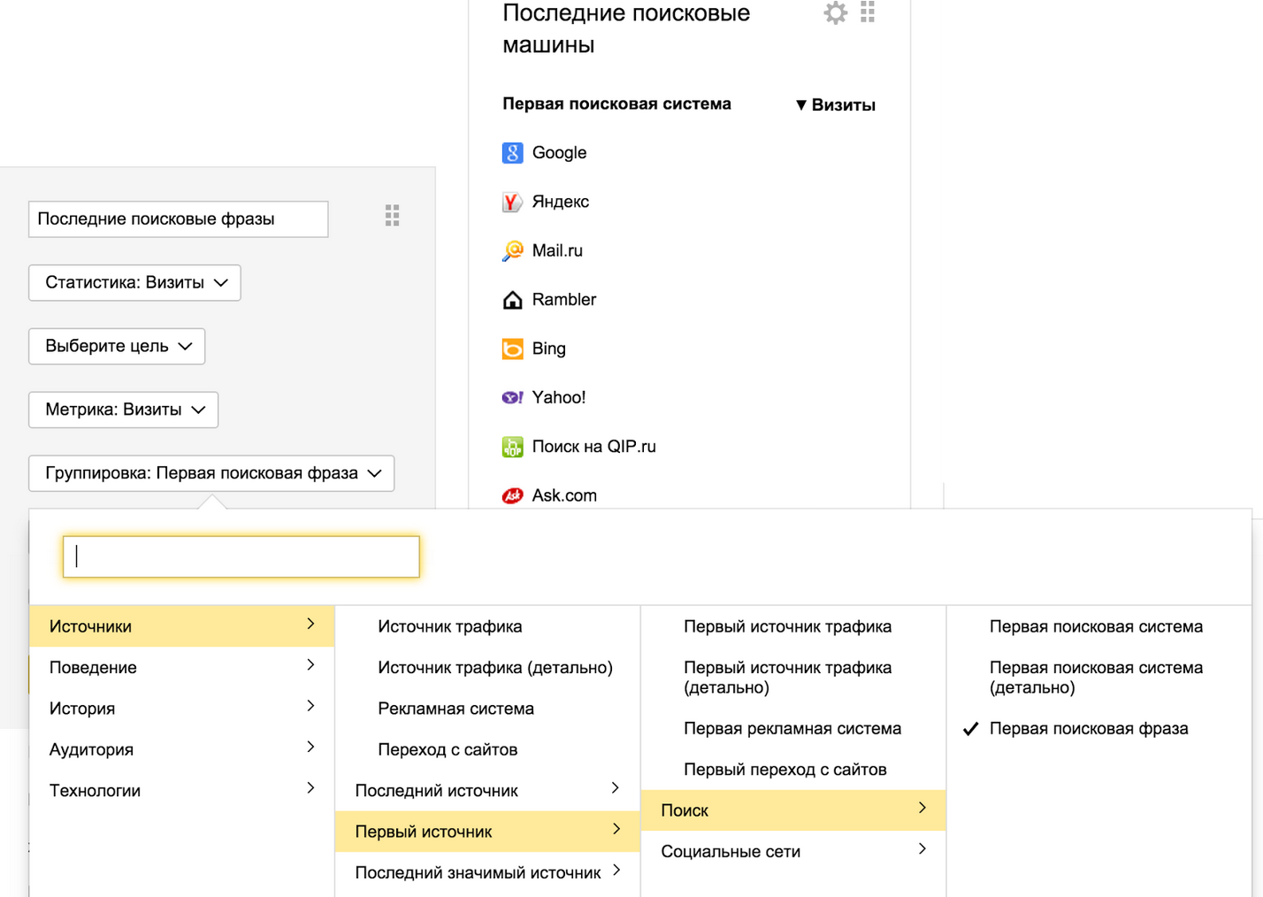
Task: Expand the История category
Action: tap(182, 708)
